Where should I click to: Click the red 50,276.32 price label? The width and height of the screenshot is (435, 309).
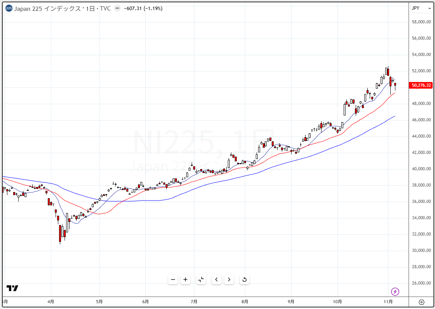(x=421, y=85)
